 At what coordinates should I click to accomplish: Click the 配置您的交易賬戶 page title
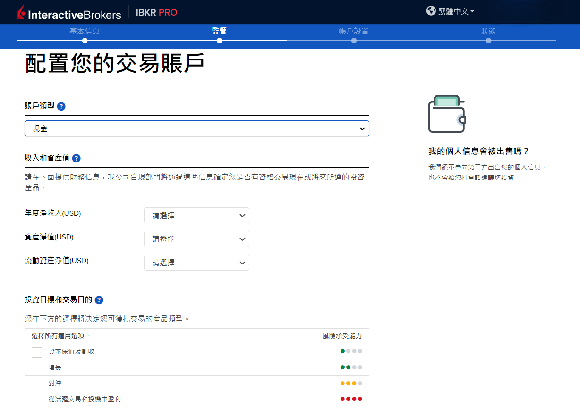[114, 63]
